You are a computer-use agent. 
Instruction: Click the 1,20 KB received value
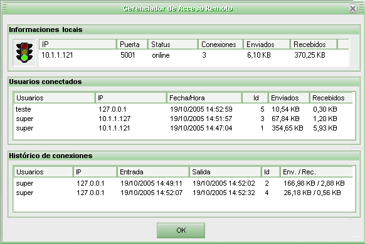(325, 119)
